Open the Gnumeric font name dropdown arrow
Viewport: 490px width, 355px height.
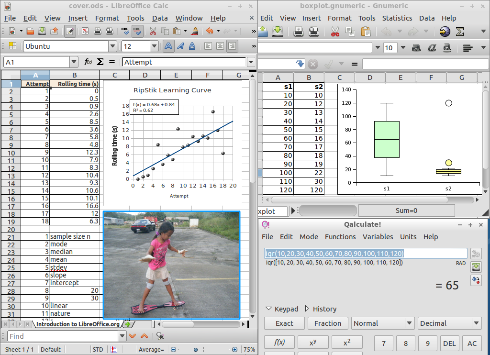pos(378,47)
